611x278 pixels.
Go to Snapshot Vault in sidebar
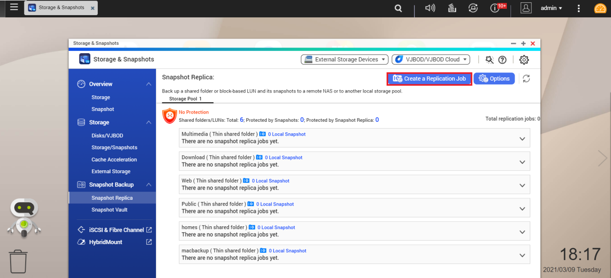point(109,210)
